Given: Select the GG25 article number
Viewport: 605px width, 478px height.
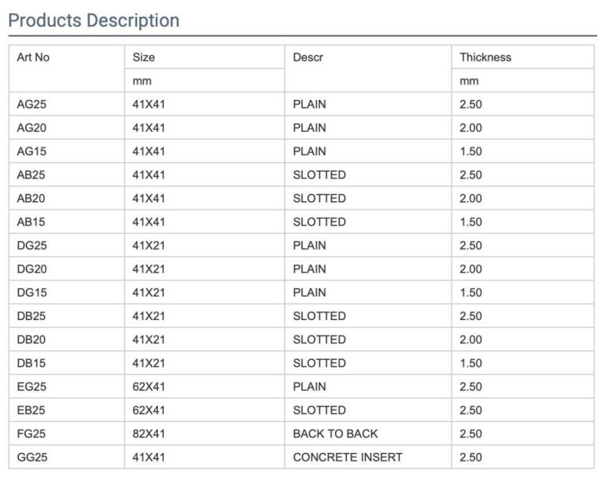Looking at the screenshot, I should click(32, 457).
